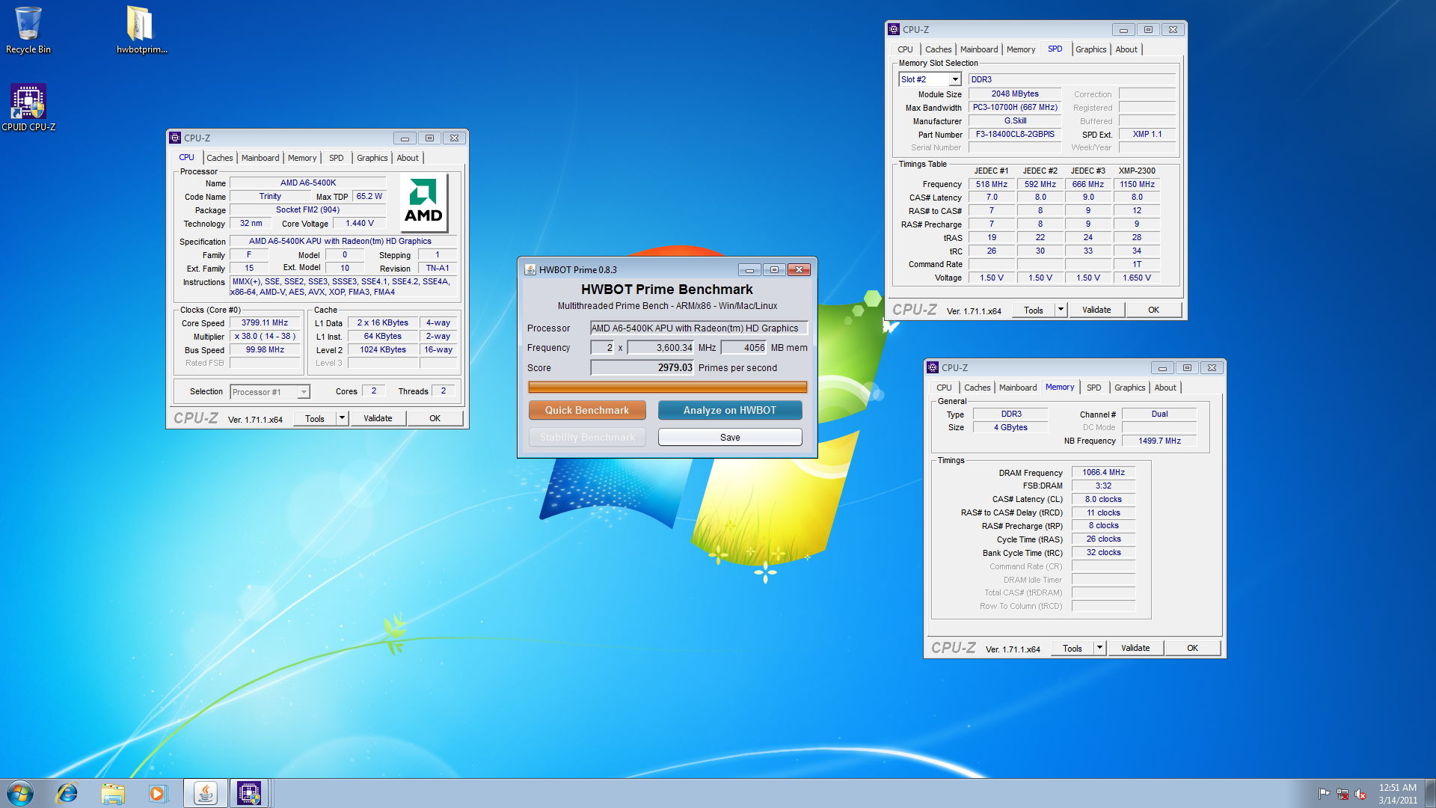Close the CPU-Z SPD window
This screenshot has width=1436, height=808.
[x=1173, y=30]
